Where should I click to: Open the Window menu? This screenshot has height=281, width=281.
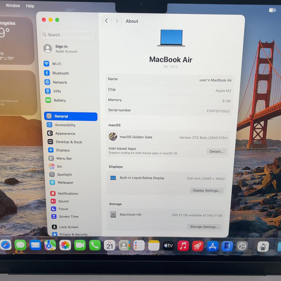[x=13, y=6]
